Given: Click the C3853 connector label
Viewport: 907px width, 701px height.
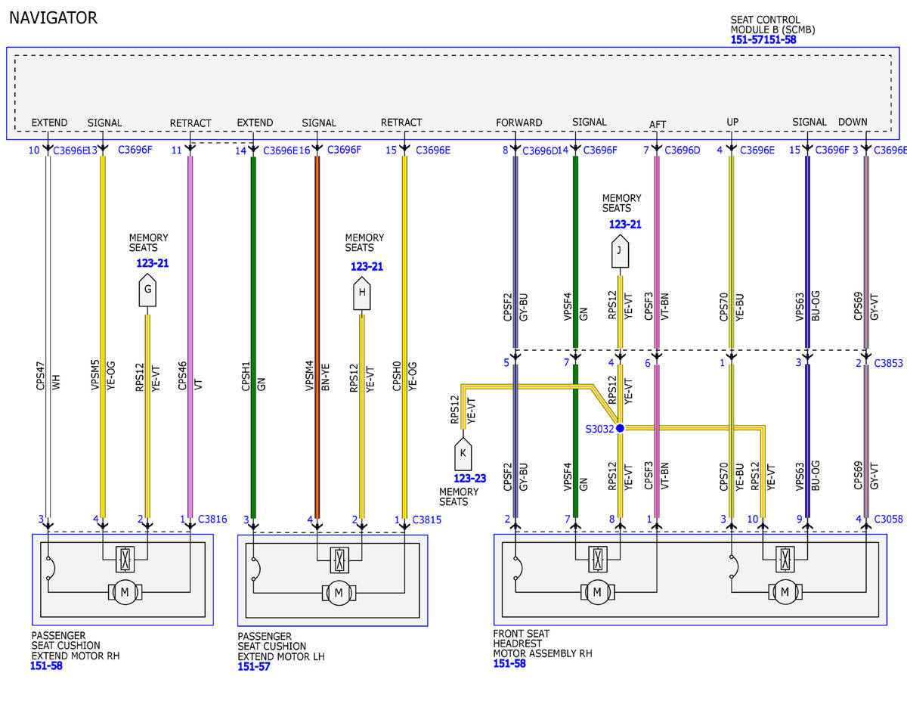Looking at the screenshot, I should (x=888, y=364).
